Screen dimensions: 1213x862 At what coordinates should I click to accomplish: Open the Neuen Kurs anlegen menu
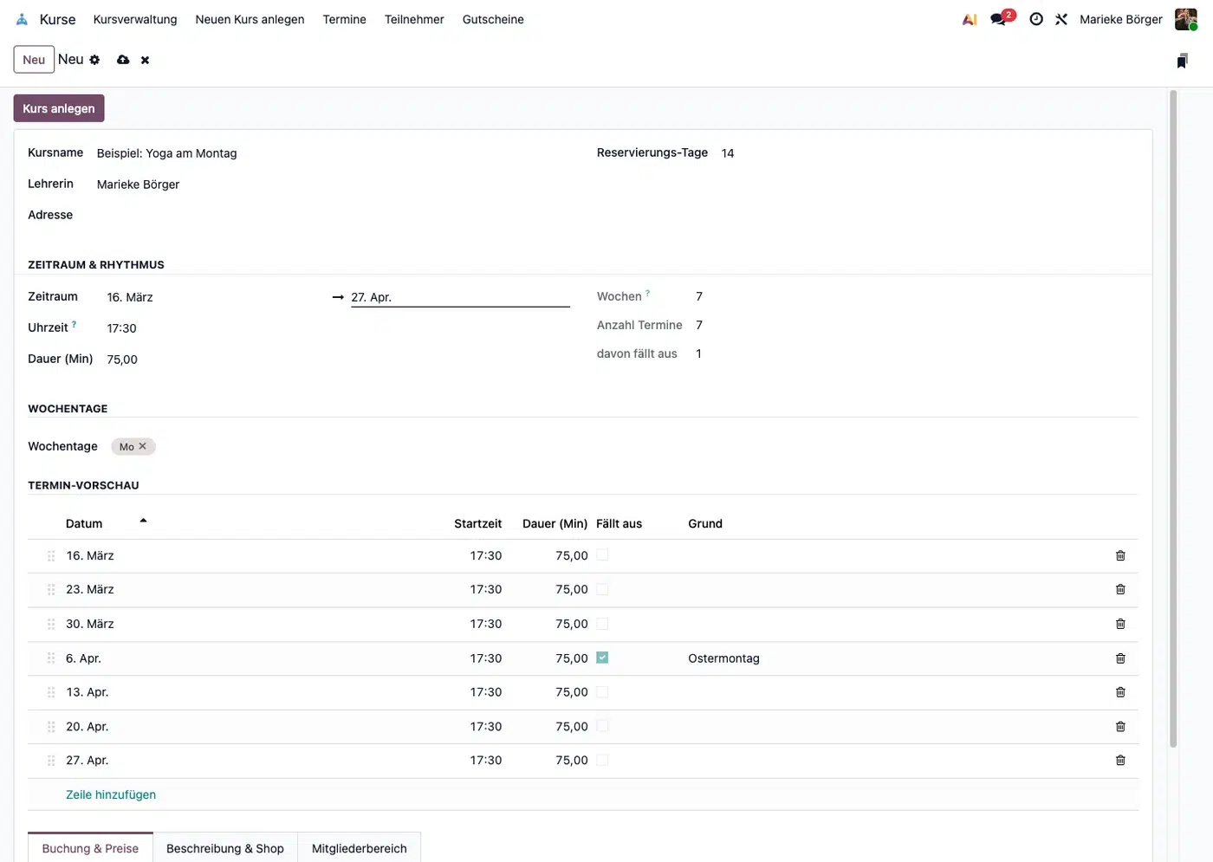coord(250,19)
